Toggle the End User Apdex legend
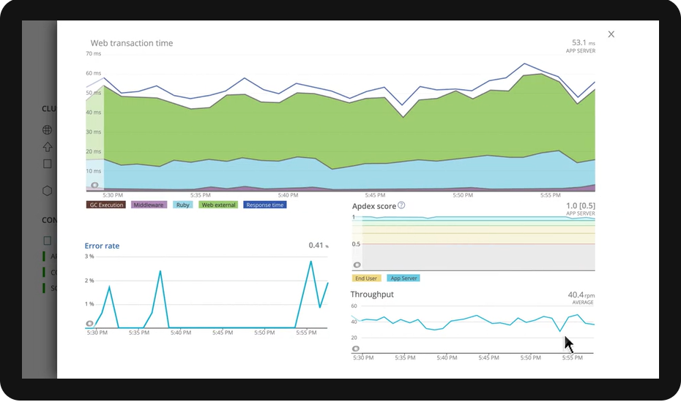This screenshot has width=681, height=402. pyautogui.click(x=366, y=278)
